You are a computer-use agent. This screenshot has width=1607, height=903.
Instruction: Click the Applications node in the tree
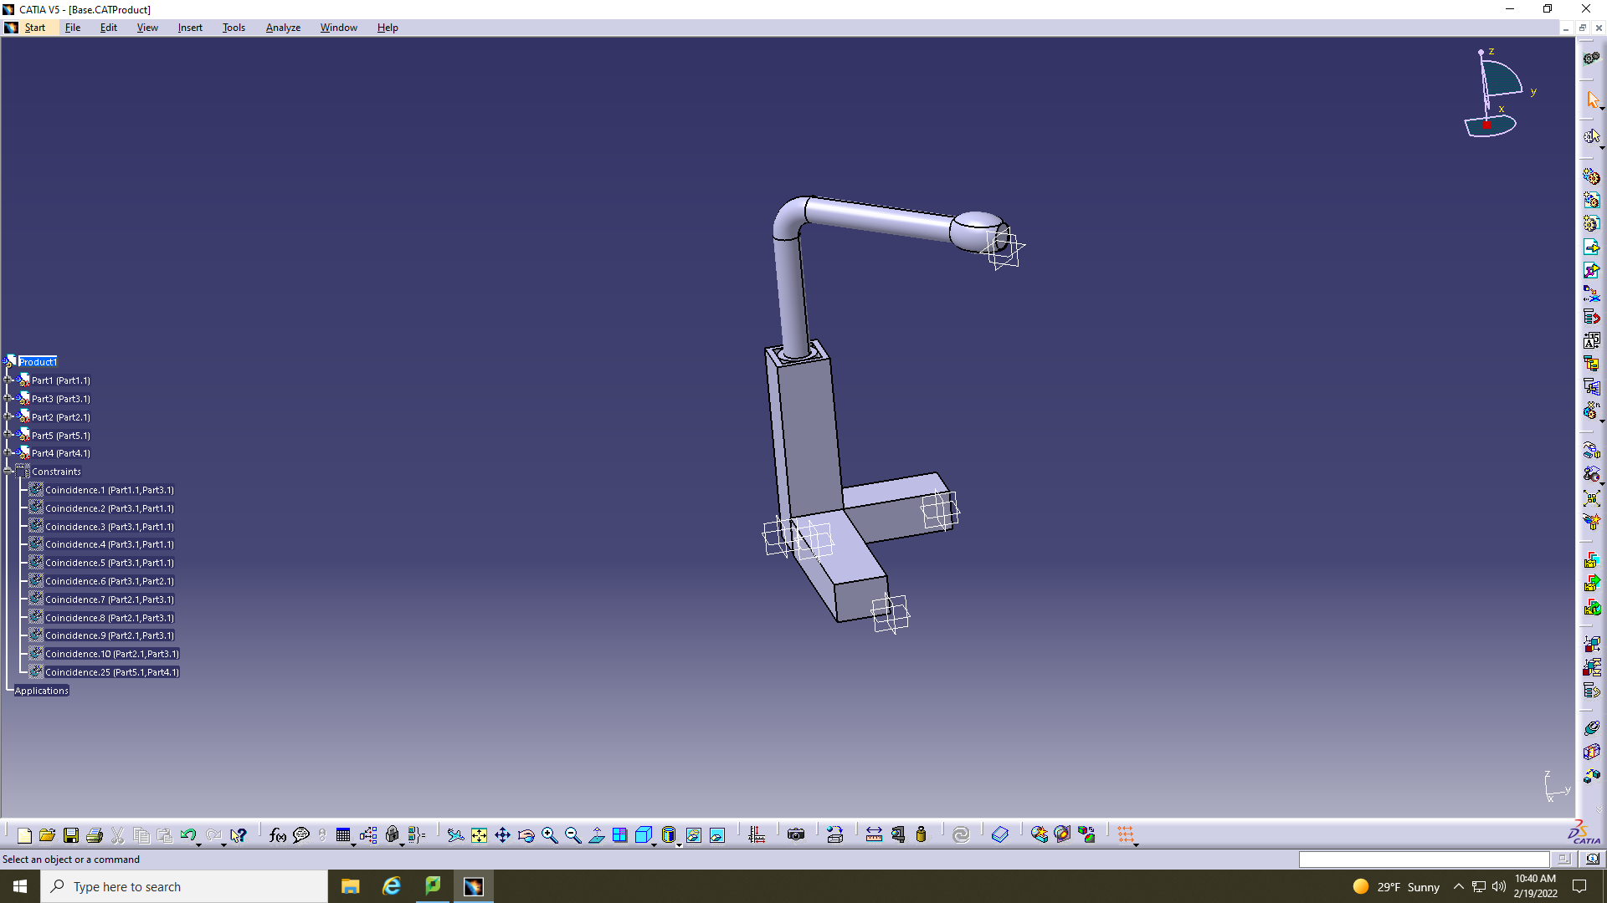[x=40, y=690]
